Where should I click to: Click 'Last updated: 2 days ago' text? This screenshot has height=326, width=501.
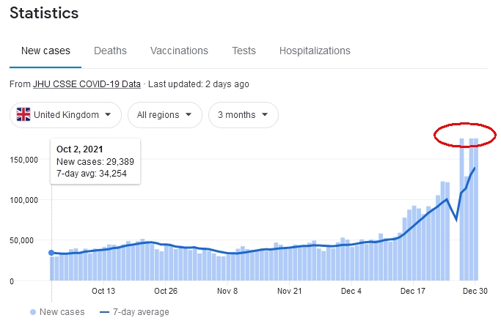click(198, 84)
